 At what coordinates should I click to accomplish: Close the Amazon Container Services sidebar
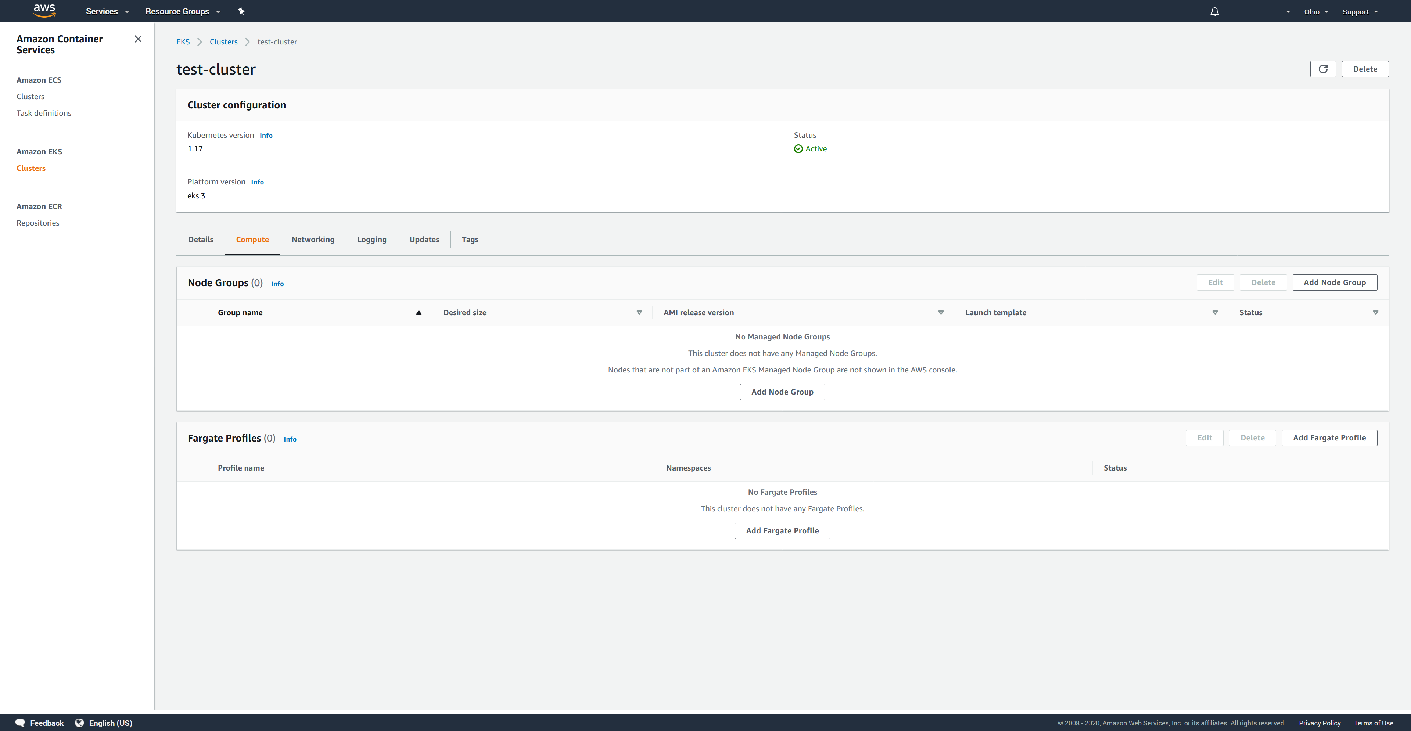(138, 39)
